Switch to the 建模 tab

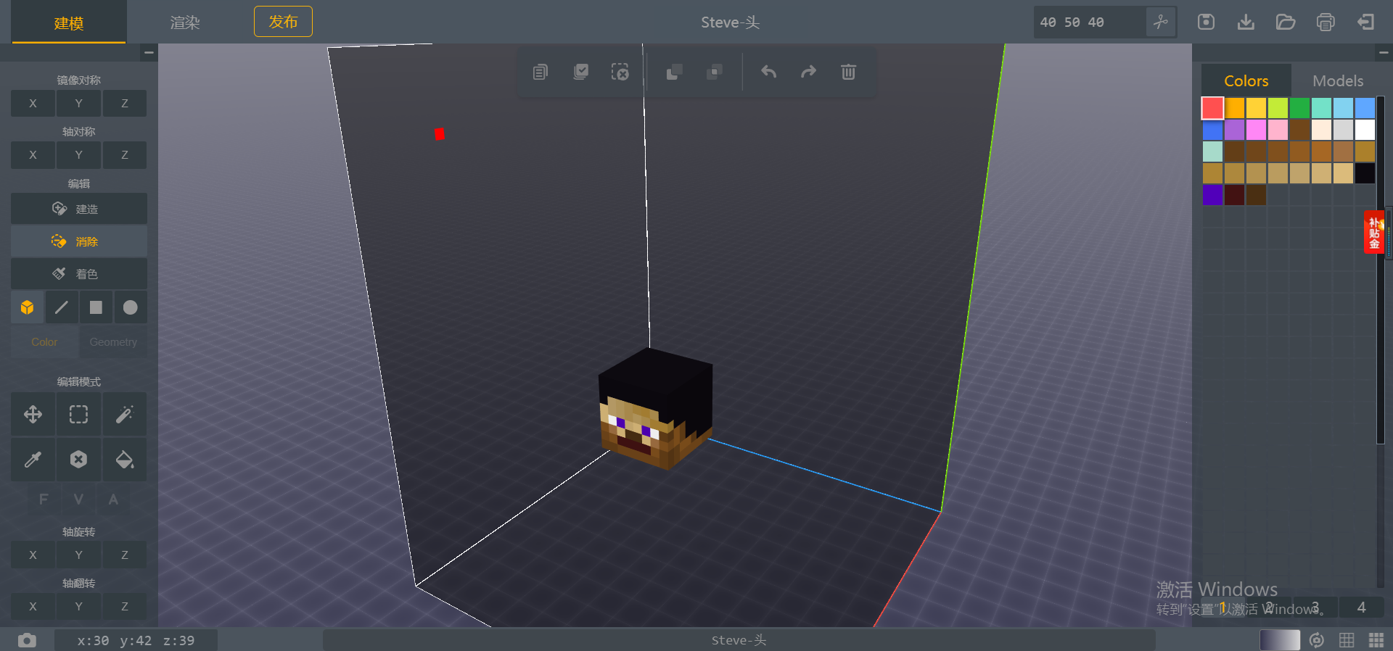[69, 22]
